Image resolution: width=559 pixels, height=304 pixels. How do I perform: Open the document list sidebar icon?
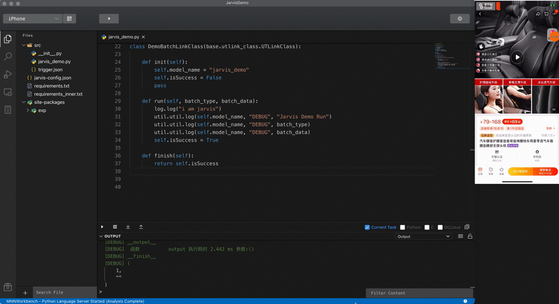[x=8, y=109]
